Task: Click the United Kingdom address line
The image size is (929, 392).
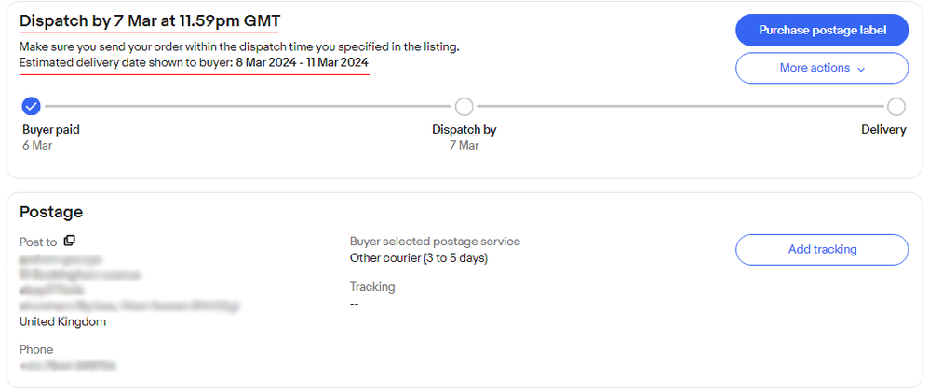Action: pos(62,322)
